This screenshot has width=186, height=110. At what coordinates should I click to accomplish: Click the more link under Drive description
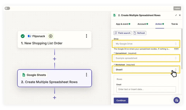176,49
